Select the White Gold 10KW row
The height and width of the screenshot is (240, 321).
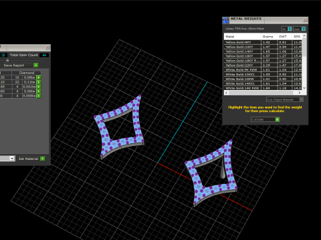coord(263,79)
